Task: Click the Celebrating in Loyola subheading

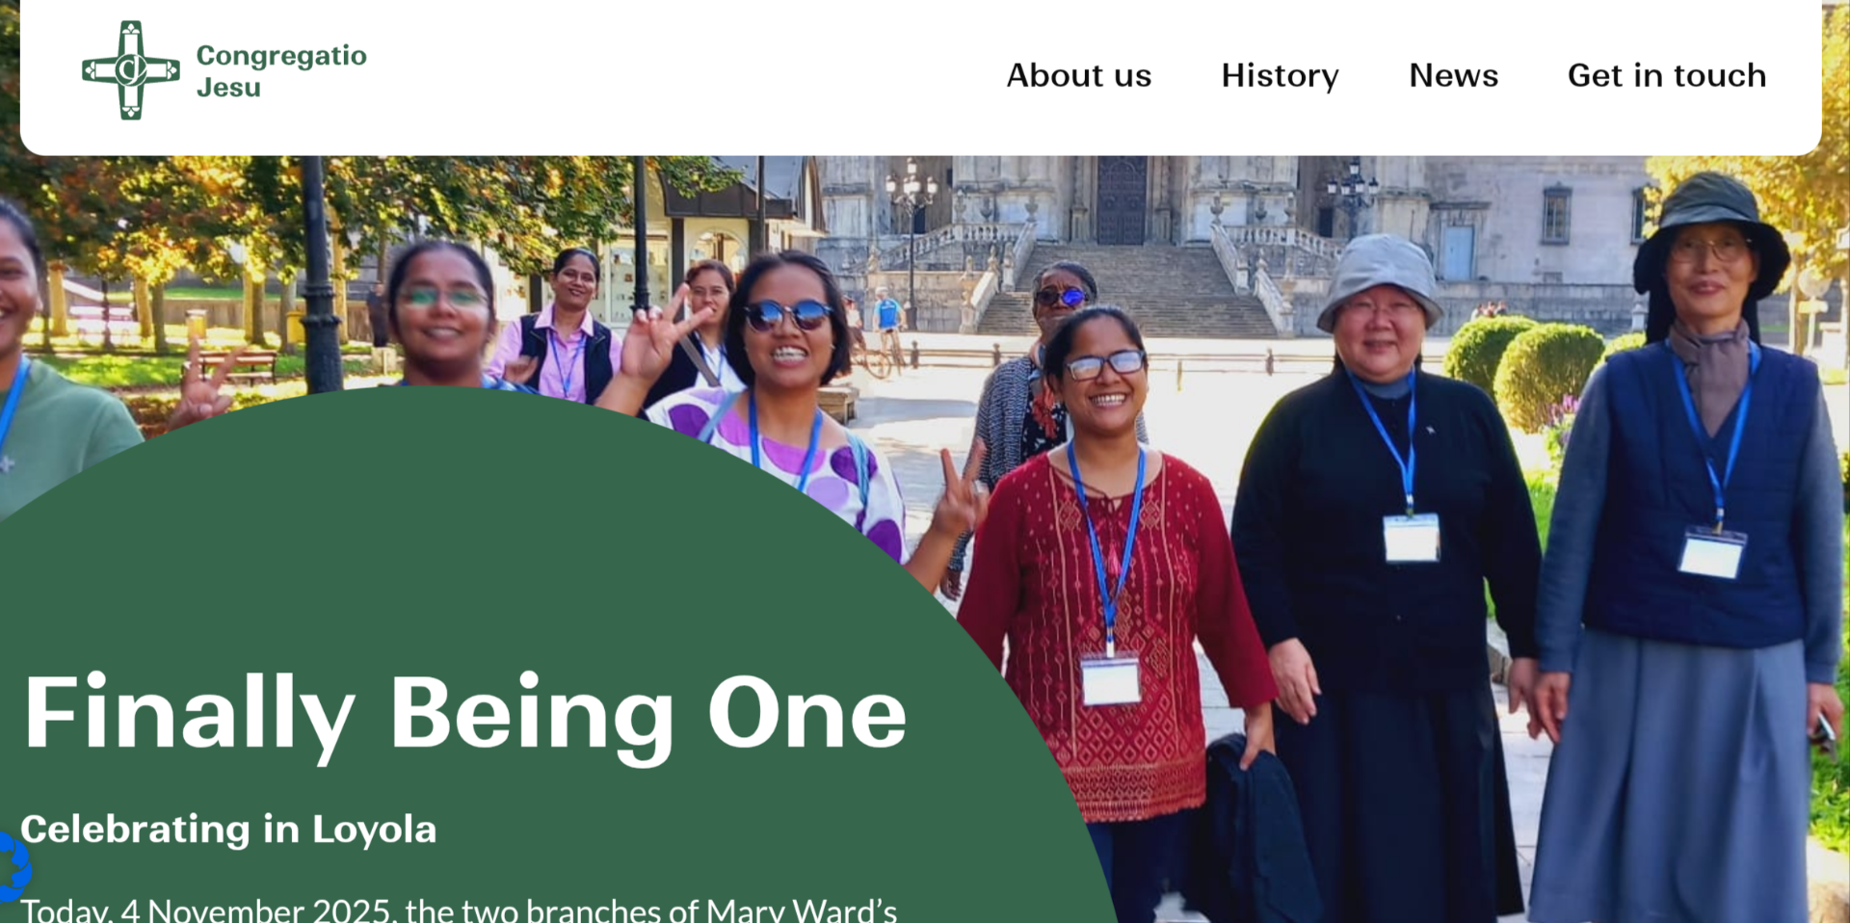Action: [228, 830]
